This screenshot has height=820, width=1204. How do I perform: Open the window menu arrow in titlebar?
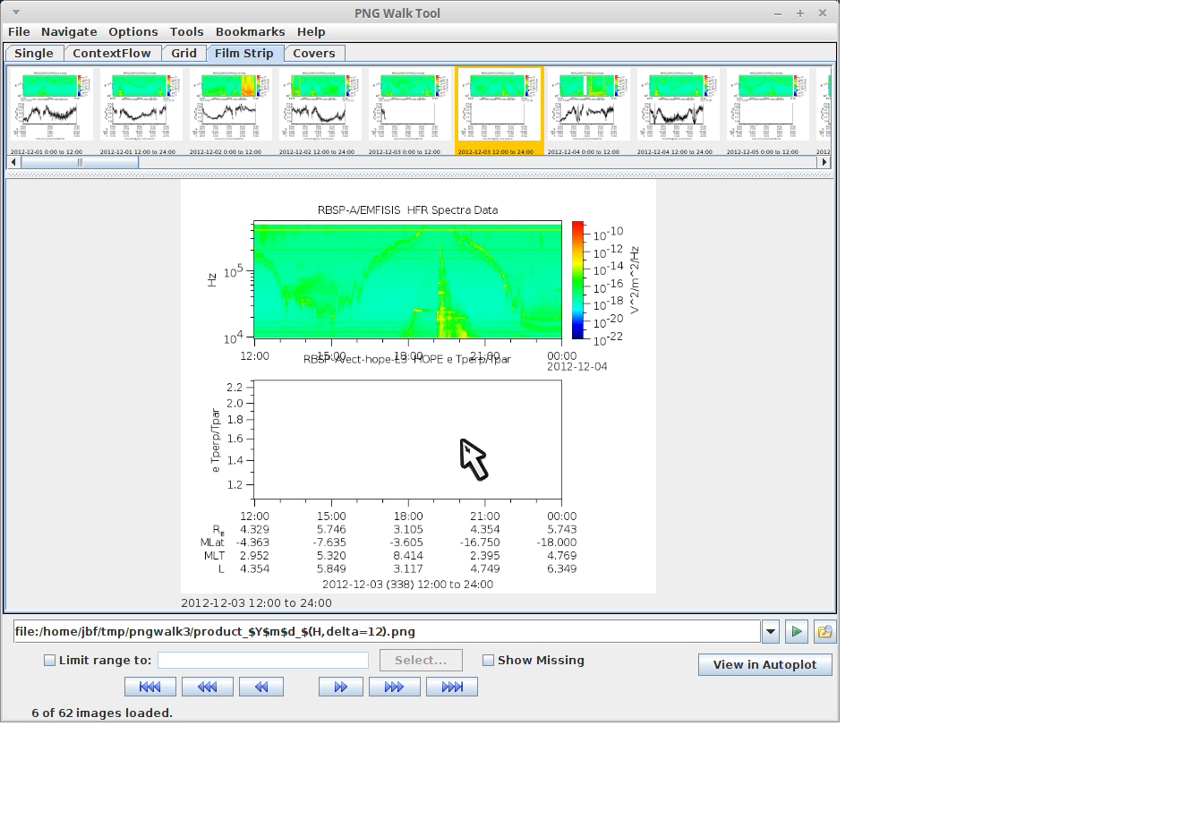[x=15, y=13]
